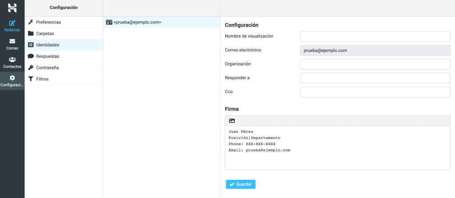Open Redactar to compose email
The width and height of the screenshot is (455, 198).
pyautogui.click(x=12, y=26)
